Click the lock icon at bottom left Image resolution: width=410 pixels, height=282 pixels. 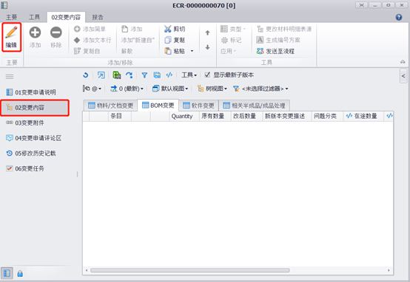click(x=20, y=273)
